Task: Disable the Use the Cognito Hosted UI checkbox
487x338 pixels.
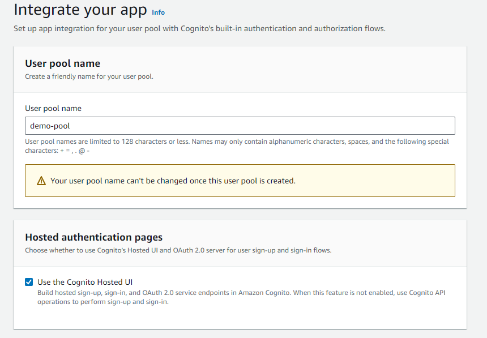Action: click(x=29, y=281)
